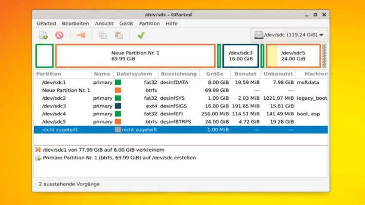365x205 pixels.
Task: Apply all operations with green checkmark
Action: point(141,35)
